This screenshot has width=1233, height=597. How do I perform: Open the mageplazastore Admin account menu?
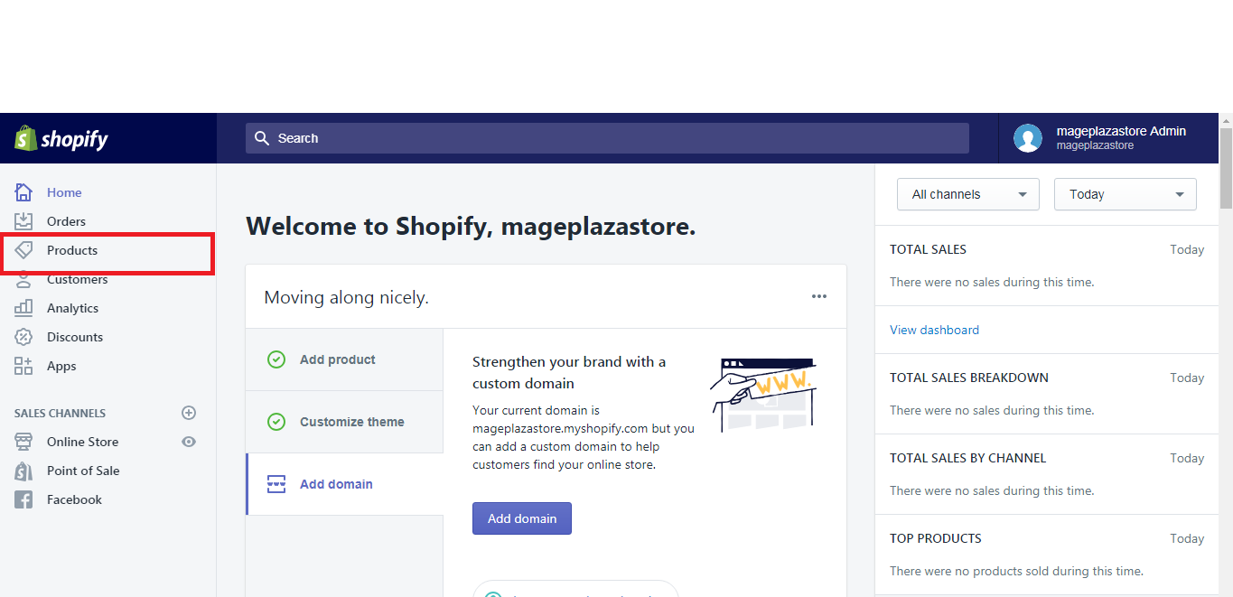[1107, 138]
